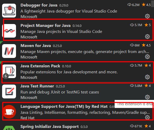Select the Maven for Java title
The height and width of the screenshot is (130, 154).
[36, 46]
